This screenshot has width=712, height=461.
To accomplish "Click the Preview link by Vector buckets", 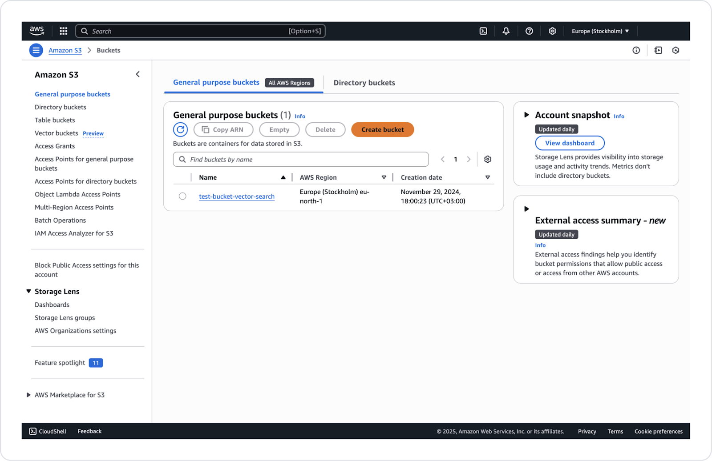I will (x=93, y=133).
